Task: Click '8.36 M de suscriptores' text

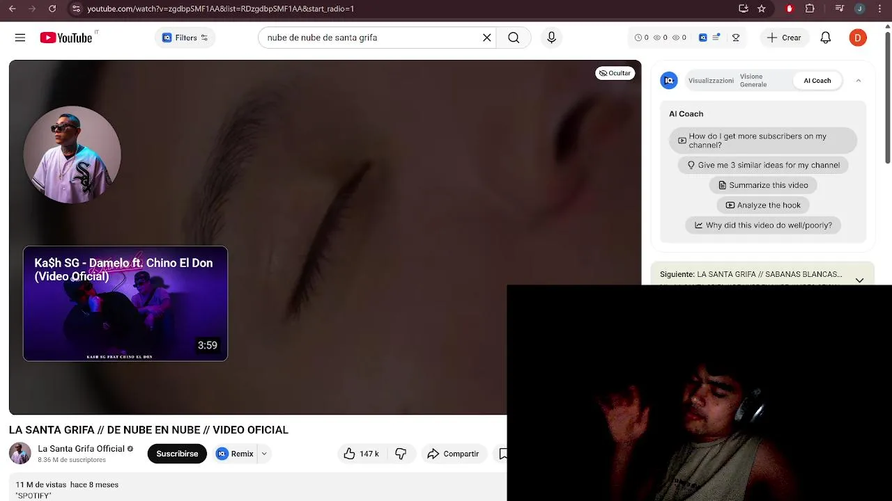Action: coord(72,460)
